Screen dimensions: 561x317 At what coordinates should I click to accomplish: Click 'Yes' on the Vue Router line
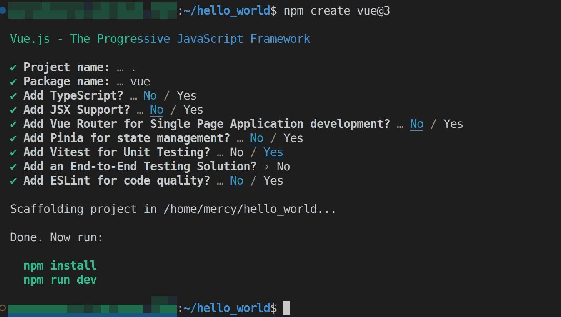pyautogui.click(x=453, y=124)
